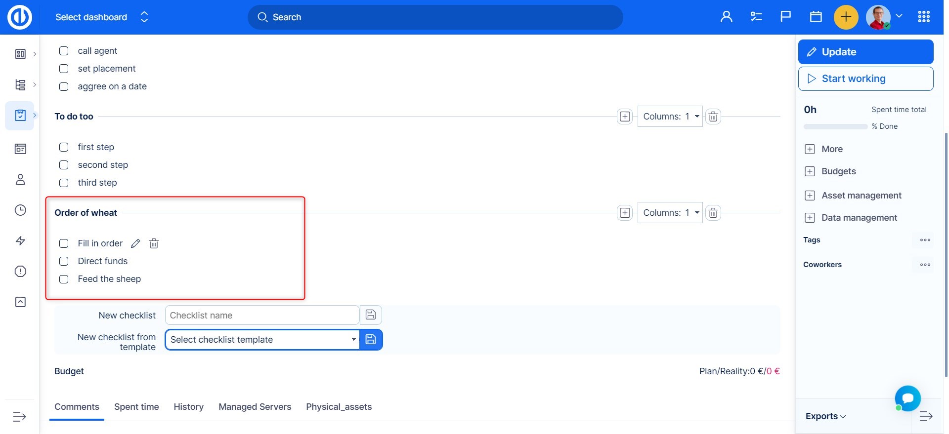Screen dimensions: 949x434
Task: Open Select checklist template dropdown
Action: (x=262, y=340)
